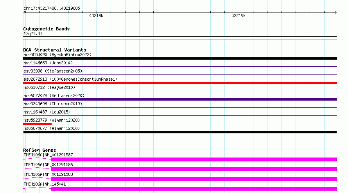Click the esv33998 (Stefansson2005) variant label
The image size is (348, 193).
(53, 71)
